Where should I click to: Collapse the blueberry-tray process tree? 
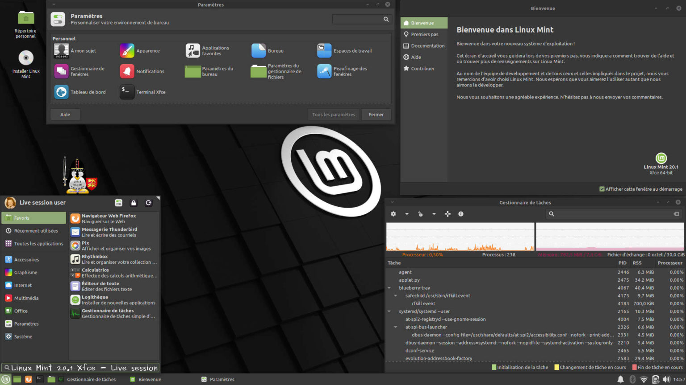[389, 288]
